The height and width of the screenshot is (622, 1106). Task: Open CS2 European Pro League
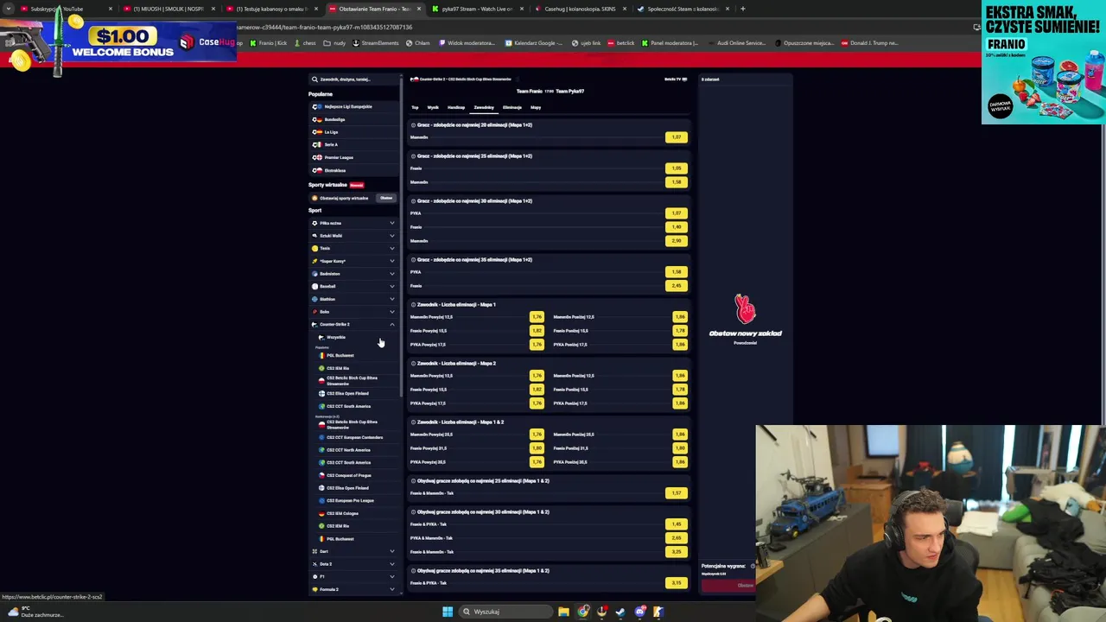[x=350, y=500]
